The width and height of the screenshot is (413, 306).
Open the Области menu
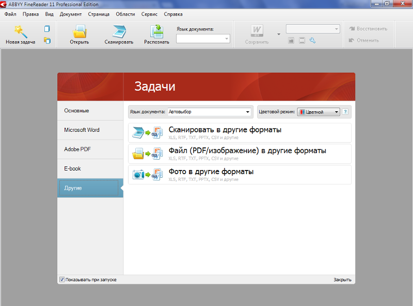coord(125,14)
